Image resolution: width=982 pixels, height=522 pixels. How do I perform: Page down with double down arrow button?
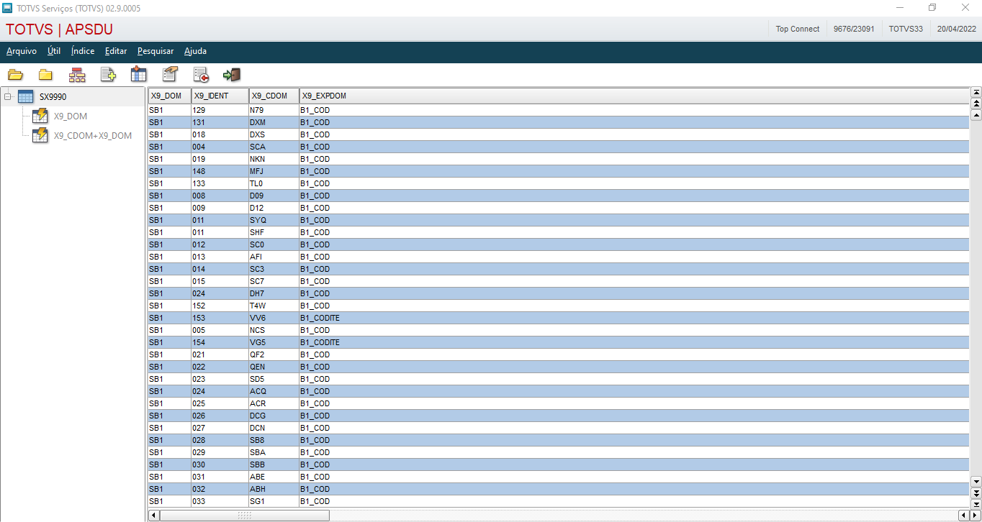coord(976,493)
